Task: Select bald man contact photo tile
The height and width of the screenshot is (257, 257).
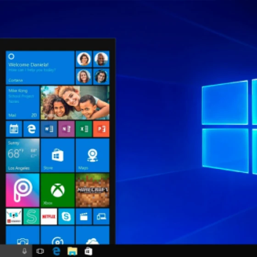Action: [101, 59]
